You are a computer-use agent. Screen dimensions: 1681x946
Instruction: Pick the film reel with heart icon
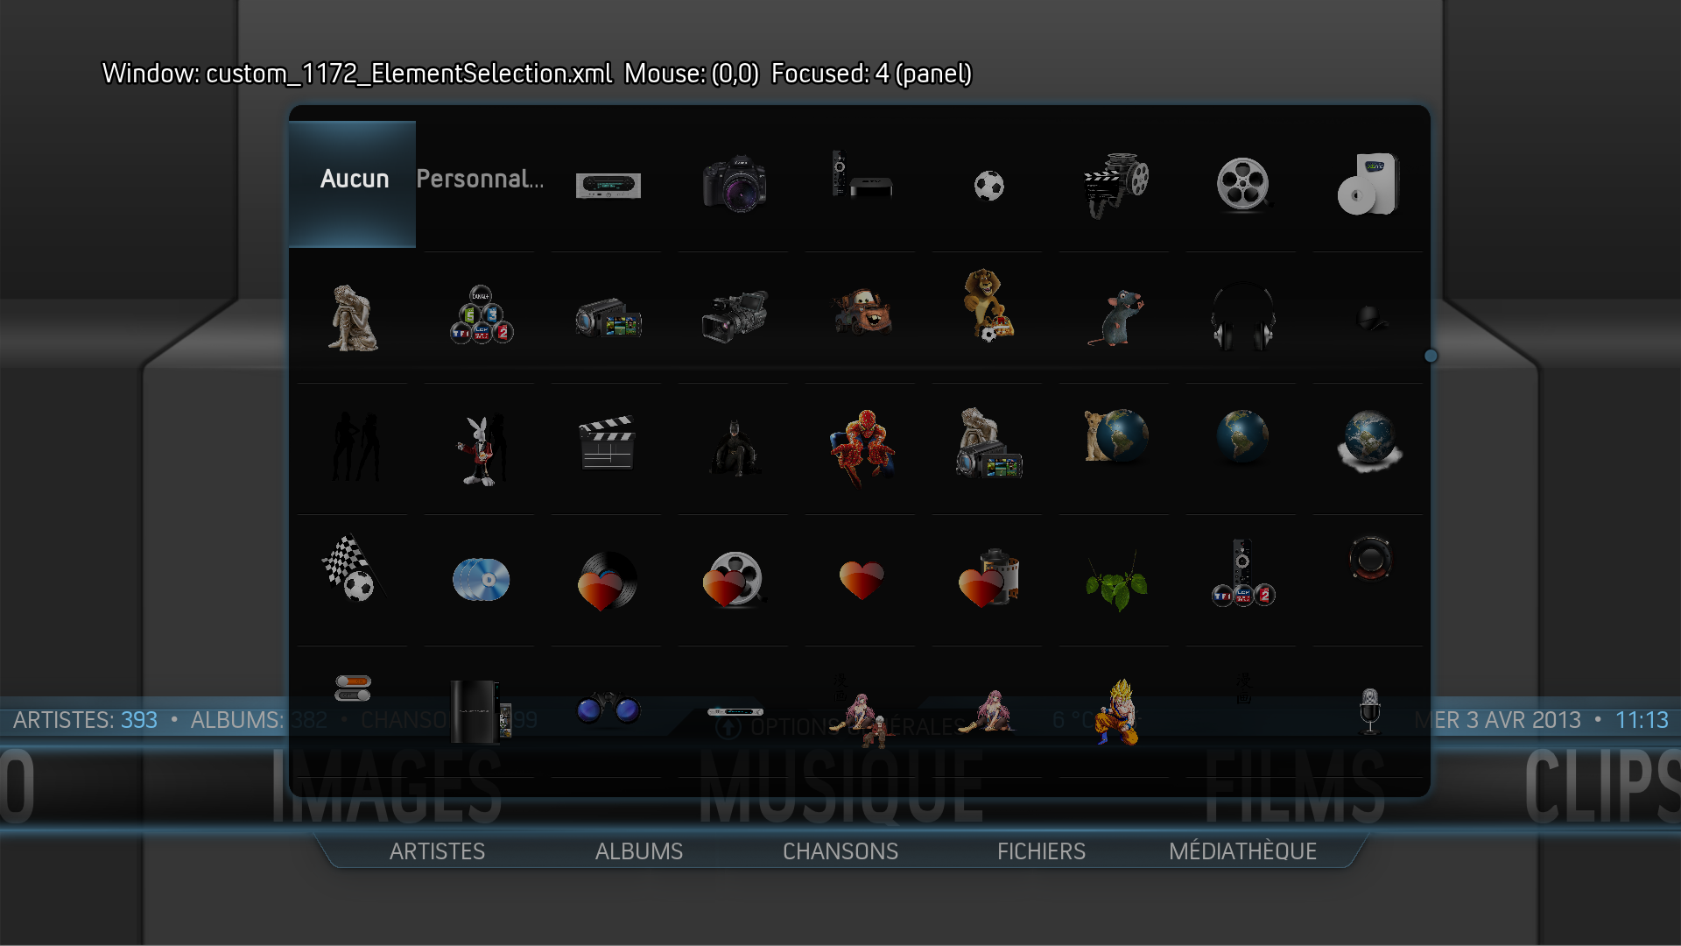734,579
